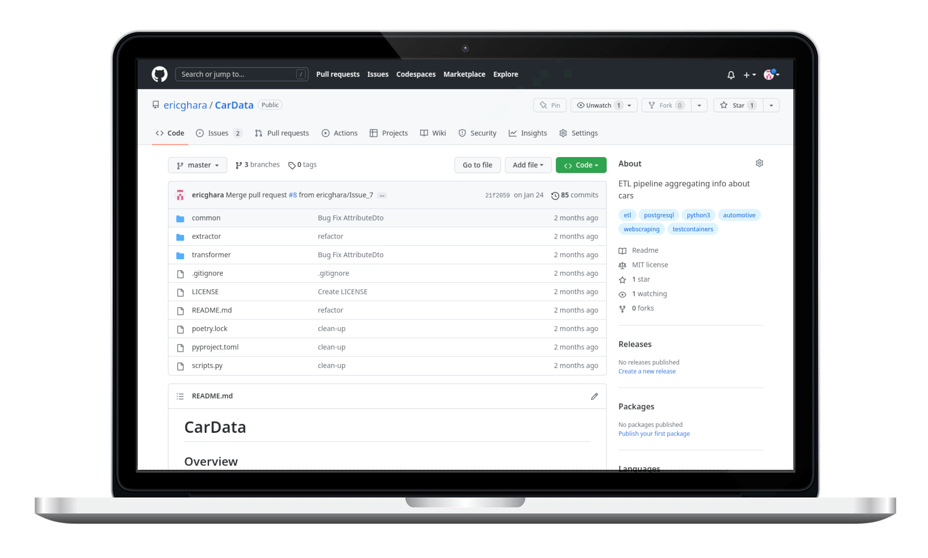
Task: Open the Security tab
Action: [477, 133]
